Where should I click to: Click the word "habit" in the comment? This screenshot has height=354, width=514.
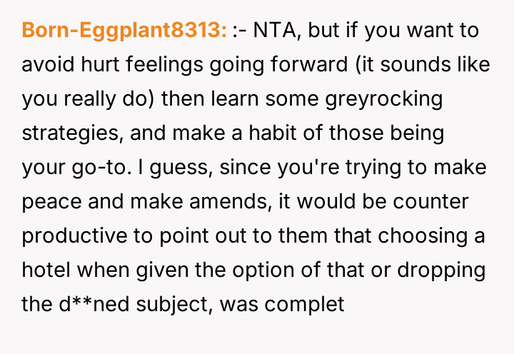coord(248,133)
